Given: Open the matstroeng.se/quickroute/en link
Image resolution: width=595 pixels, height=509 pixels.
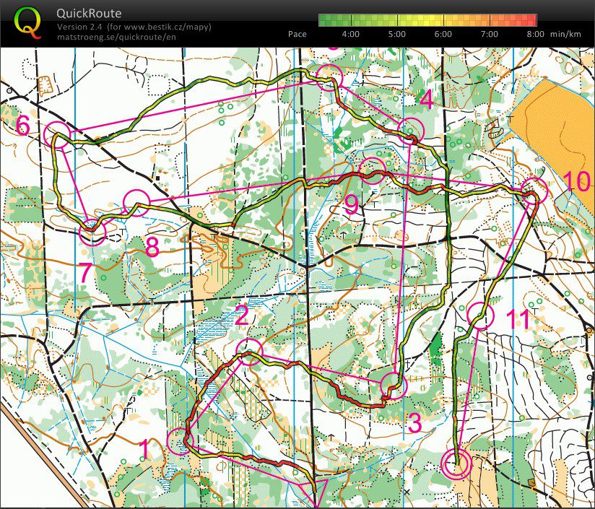Looking at the screenshot, I should pyautogui.click(x=116, y=37).
